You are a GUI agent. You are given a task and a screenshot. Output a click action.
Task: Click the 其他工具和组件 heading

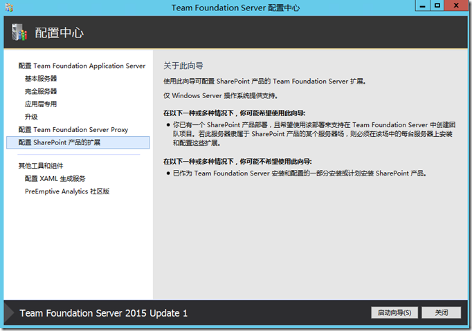[41, 166]
